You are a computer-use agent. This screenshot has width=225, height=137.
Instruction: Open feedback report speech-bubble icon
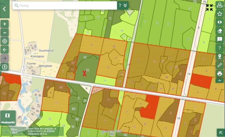(219, 39)
